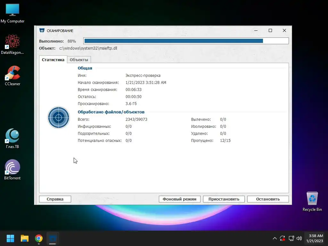Screen dimensions: 328x246
Task: Open the Глаз.ТВ desktop shortcut
Action: (x=12, y=138)
